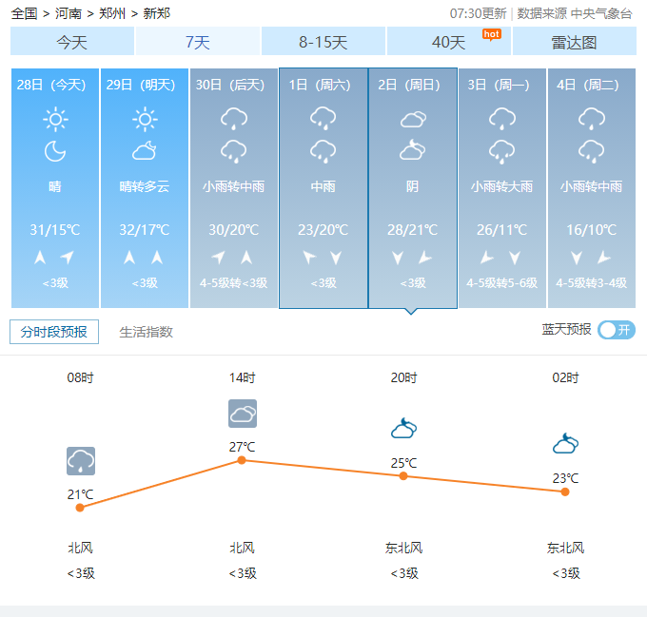The height and width of the screenshot is (617, 647).
Task: Click the heavy rain night icon for 3日
Action: [x=502, y=152]
